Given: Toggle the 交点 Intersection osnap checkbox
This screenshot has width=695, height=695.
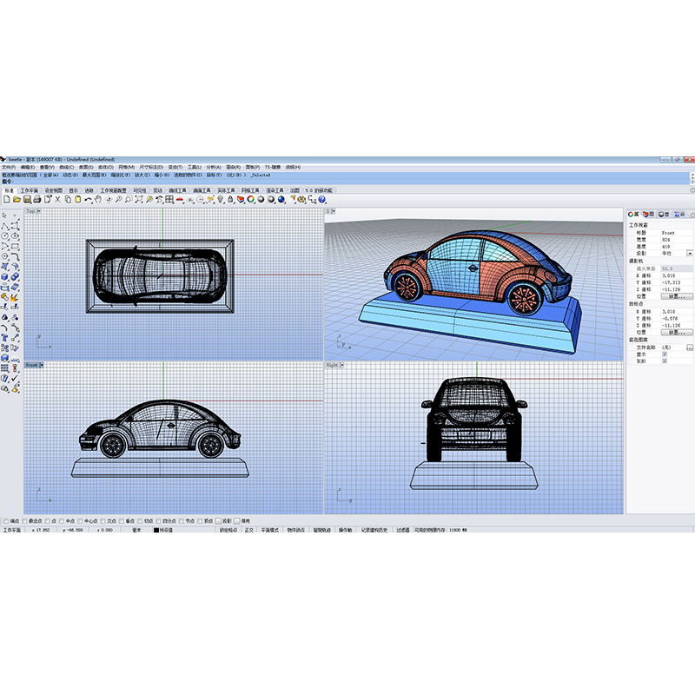Looking at the screenshot, I should (x=103, y=520).
